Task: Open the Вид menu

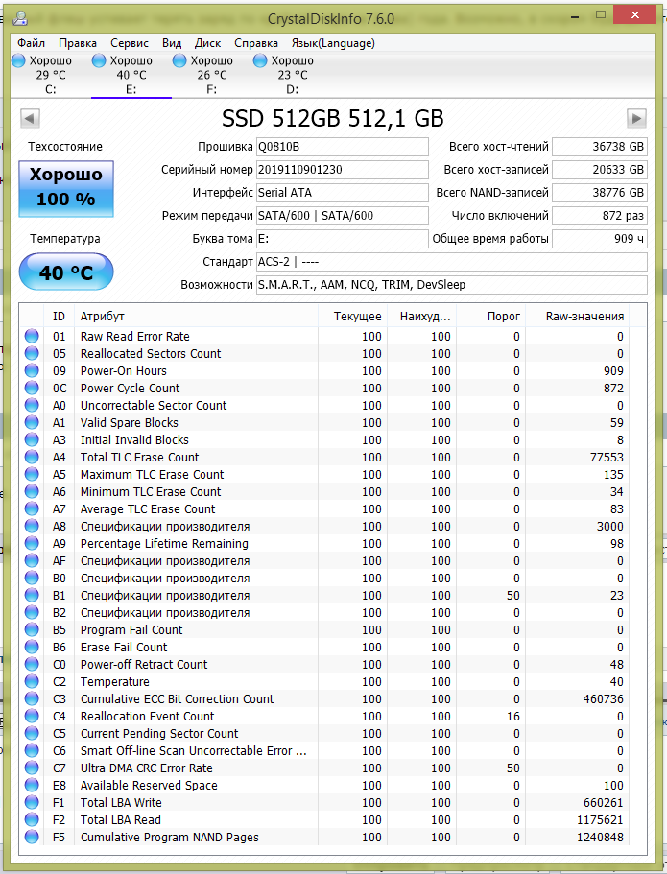Action: pos(172,43)
